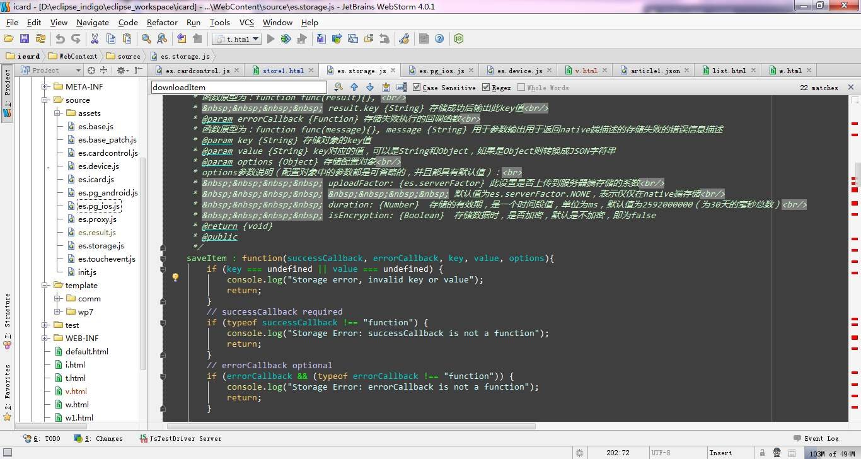The height and width of the screenshot is (459, 861).
Task: Click the TODO tool window button
Action: [x=43, y=438]
